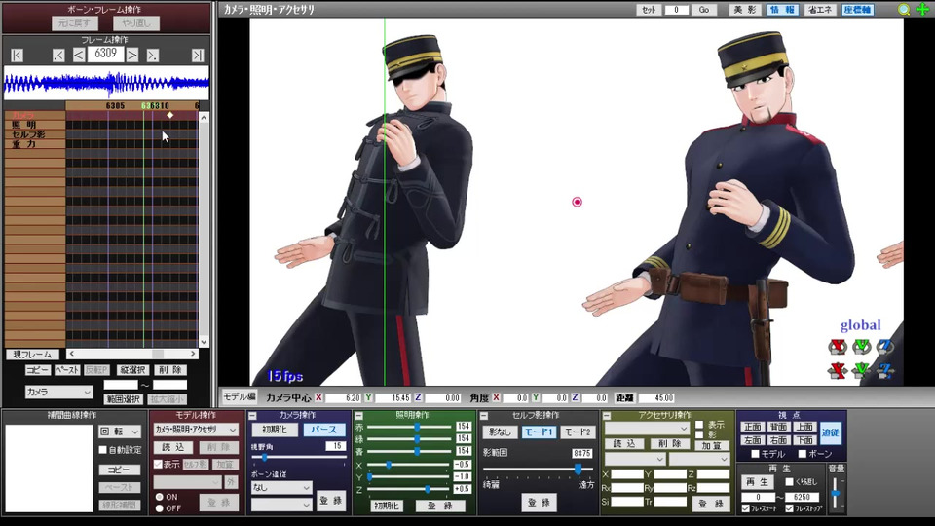Click the 再生 play button
Viewport: 935px width, 526px height.
click(x=758, y=482)
